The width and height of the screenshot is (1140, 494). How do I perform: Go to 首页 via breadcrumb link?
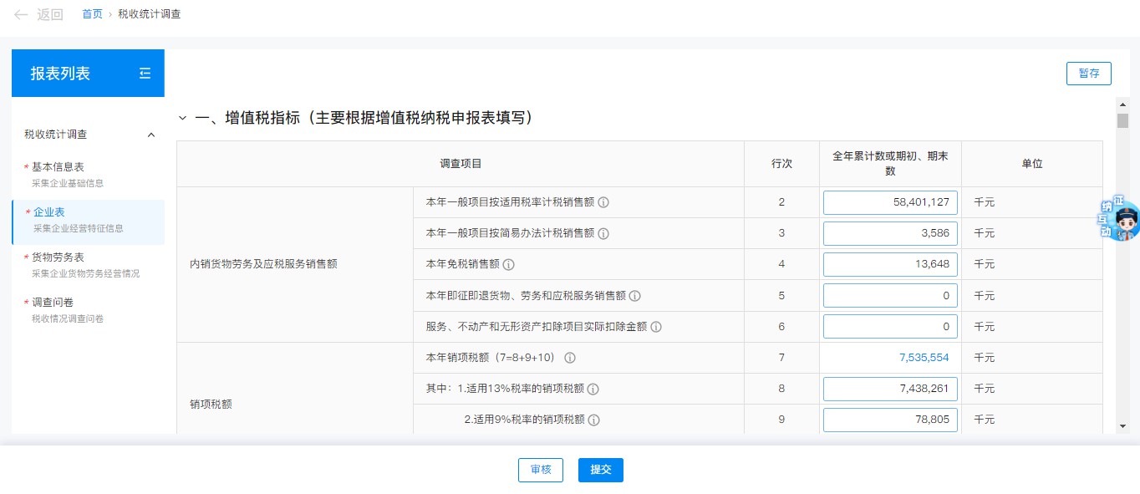(x=92, y=14)
